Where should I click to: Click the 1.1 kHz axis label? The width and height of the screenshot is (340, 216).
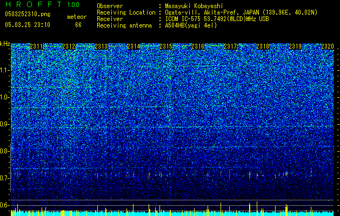click(5, 70)
